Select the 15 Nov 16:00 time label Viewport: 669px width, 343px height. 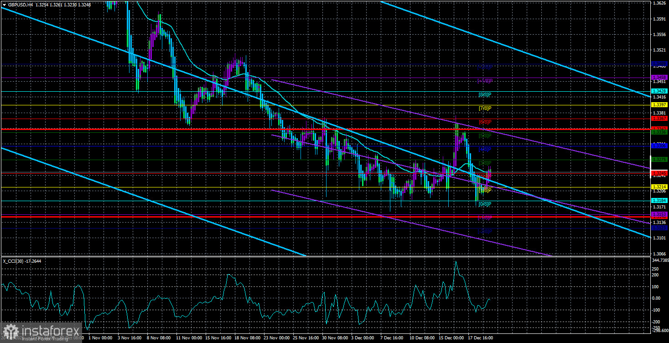point(218,338)
